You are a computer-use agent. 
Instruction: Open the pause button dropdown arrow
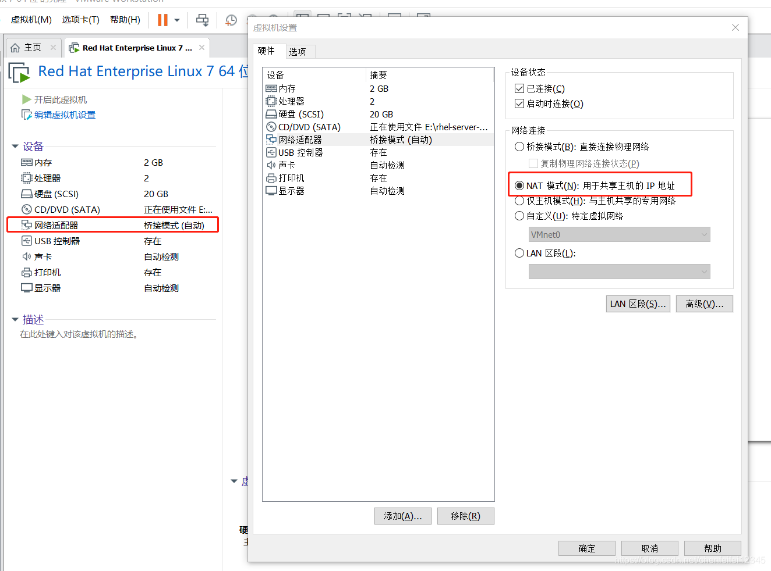pos(176,19)
